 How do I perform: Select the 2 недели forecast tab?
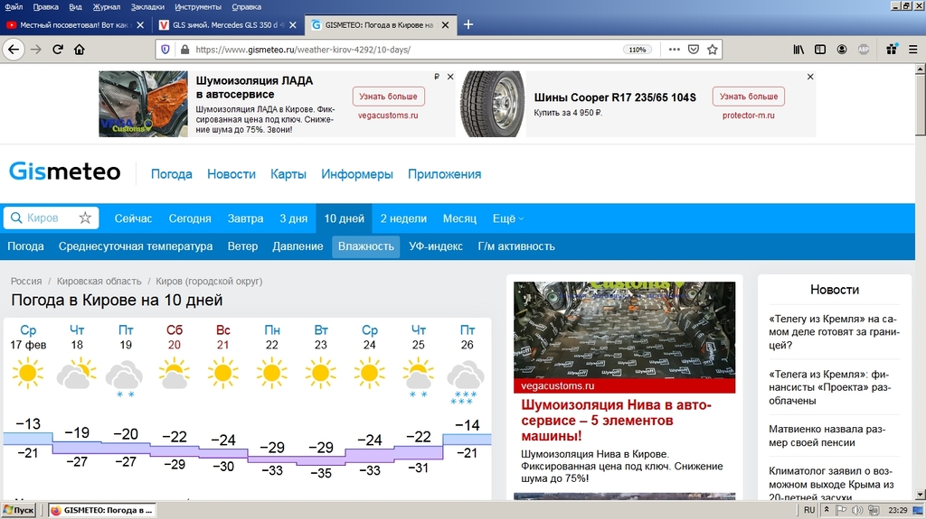tap(403, 218)
